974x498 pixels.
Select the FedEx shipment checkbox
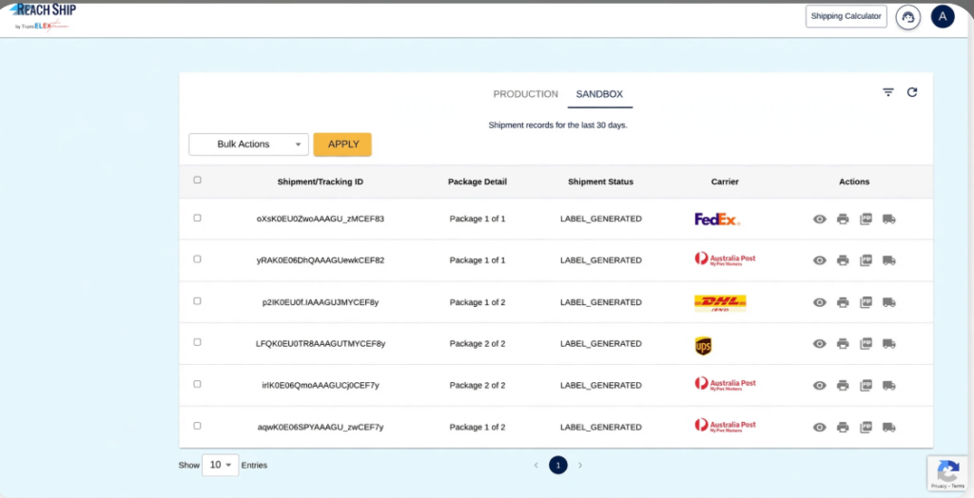[197, 218]
